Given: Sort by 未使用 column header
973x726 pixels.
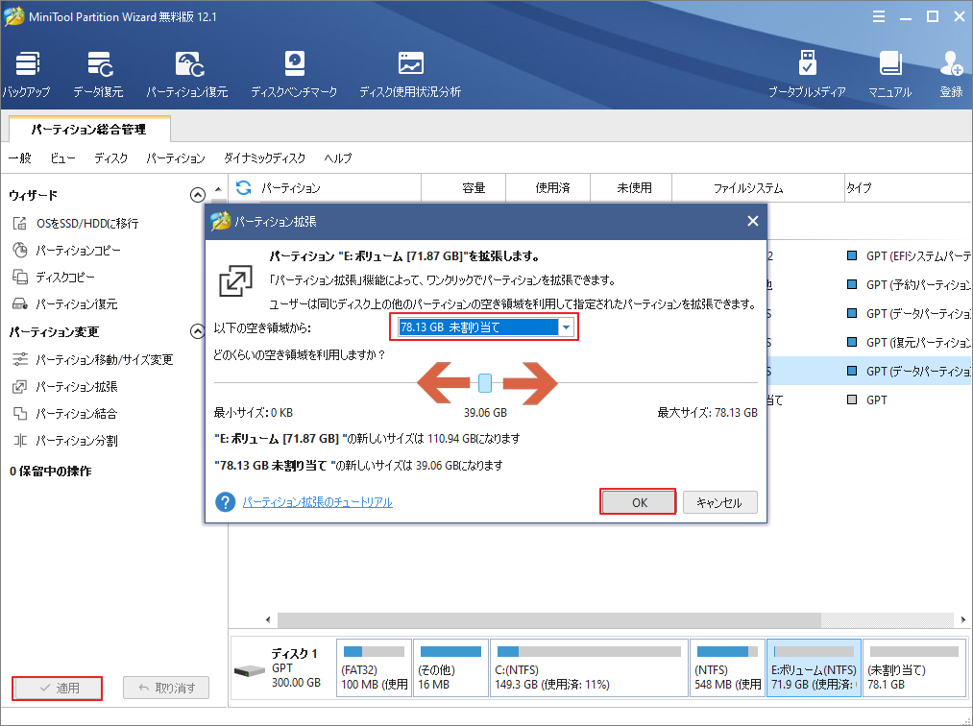Looking at the screenshot, I should (x=631, y=188).
